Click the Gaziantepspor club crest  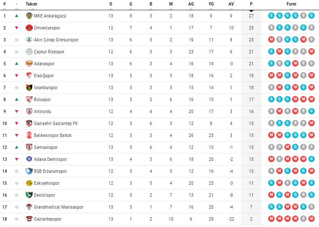[x=29, y=219]
